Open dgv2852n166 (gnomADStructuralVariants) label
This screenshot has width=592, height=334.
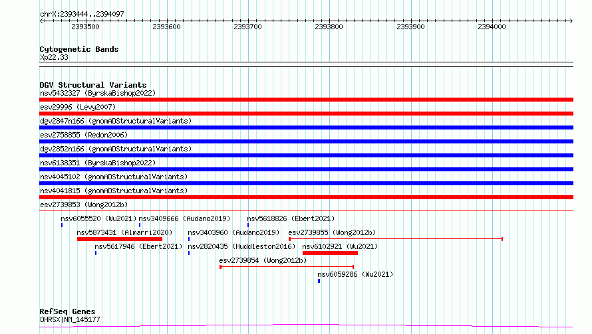click(116, 149)
